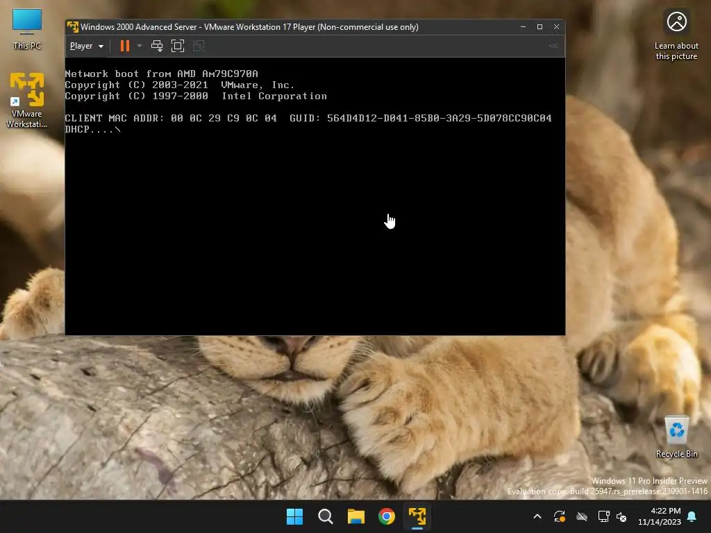The width and height of the screenshot is (711, 533).
Task: Open the clock showing 4:22 PM
Action: pyautogui.click(x=660, y=516)
